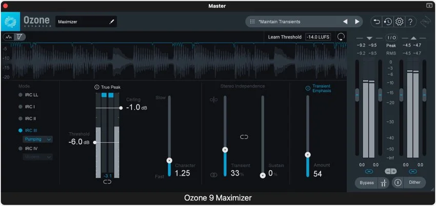Select IRC III mode
The height and width of the screenshot is (206, 436).
[x=28, y=131]
